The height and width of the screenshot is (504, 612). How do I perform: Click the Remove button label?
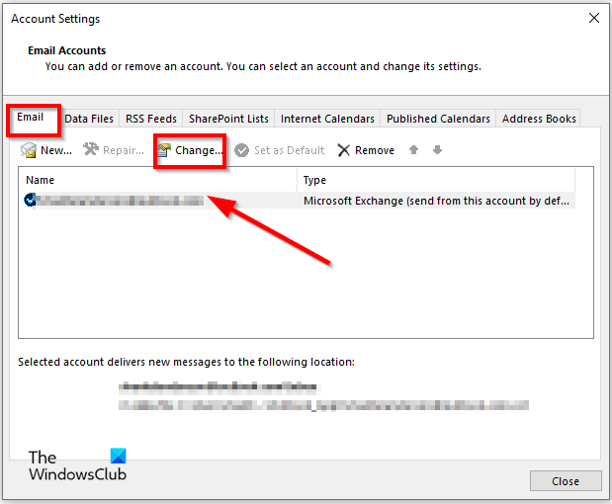375,150
